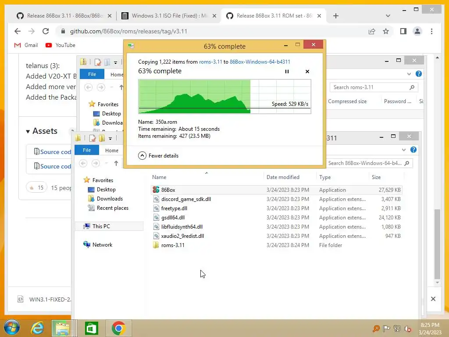Open Chrome from taskbar
Screen dimensions: 449x337
tap(119, 328)
